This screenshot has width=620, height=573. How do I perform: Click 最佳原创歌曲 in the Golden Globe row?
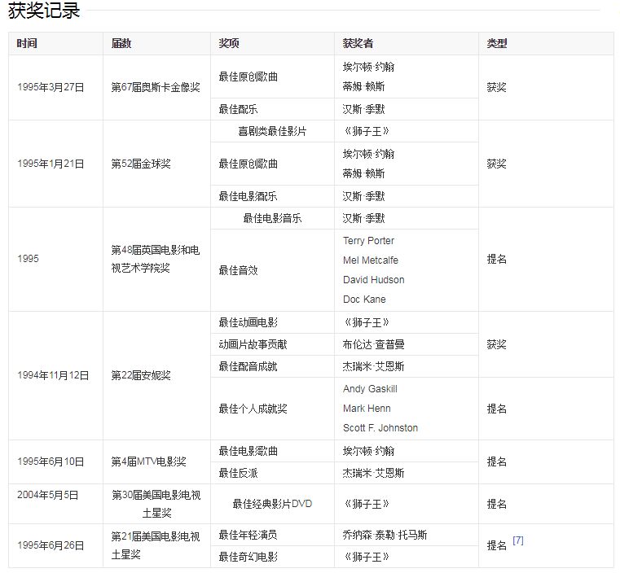point(248,164)
